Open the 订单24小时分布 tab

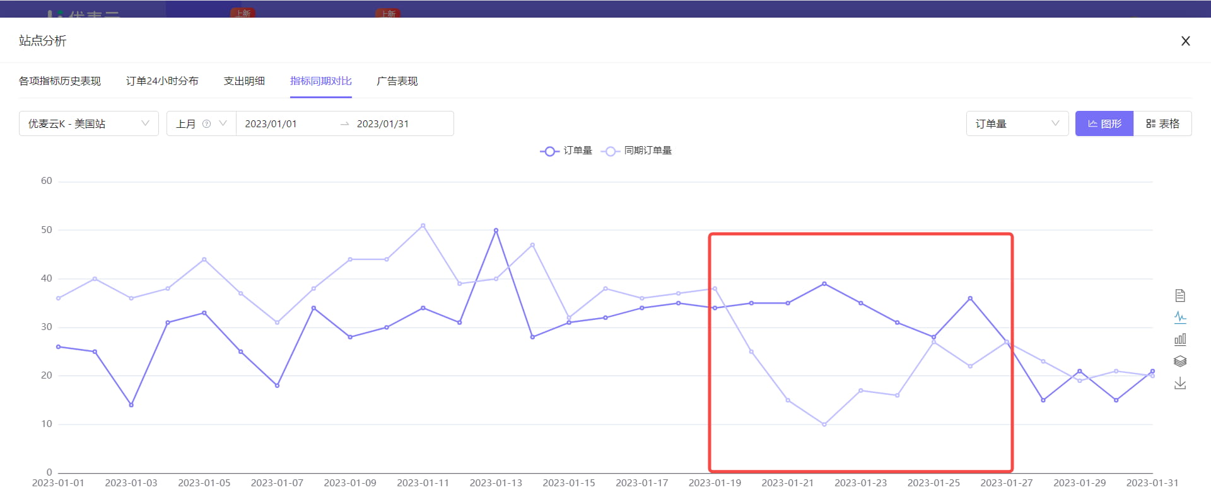[x=162, y=81]
